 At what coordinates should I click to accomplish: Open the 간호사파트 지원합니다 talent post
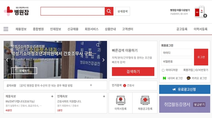69,101
